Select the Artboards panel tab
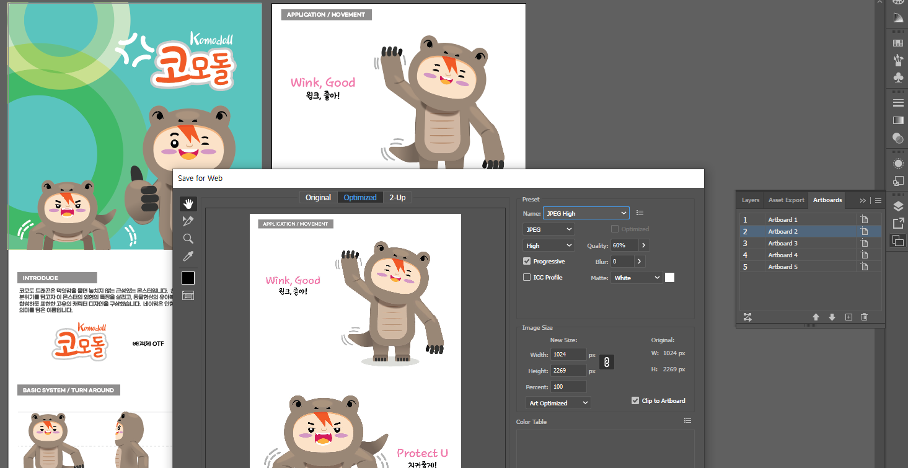908x468 pixels. [x=827, y=200]
